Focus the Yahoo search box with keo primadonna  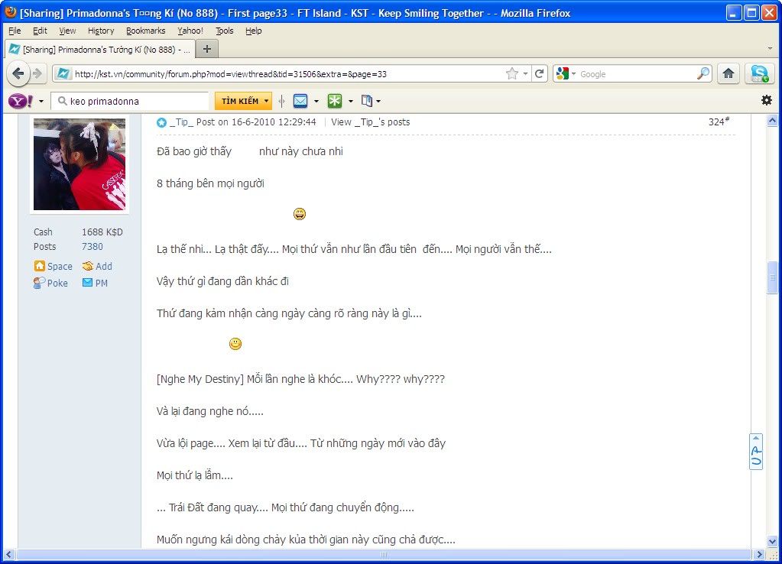point(131,101)
